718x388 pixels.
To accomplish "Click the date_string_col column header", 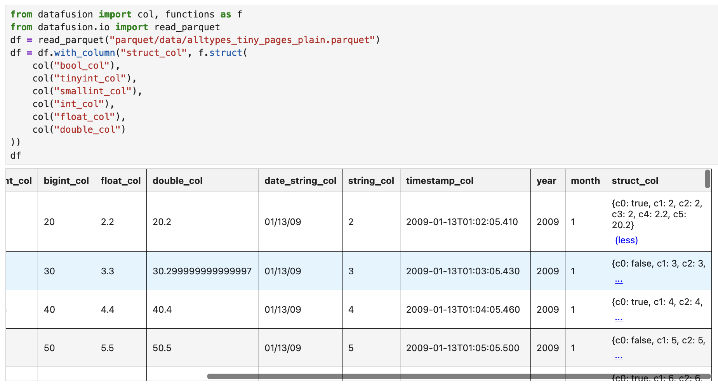I will (300, 181).
